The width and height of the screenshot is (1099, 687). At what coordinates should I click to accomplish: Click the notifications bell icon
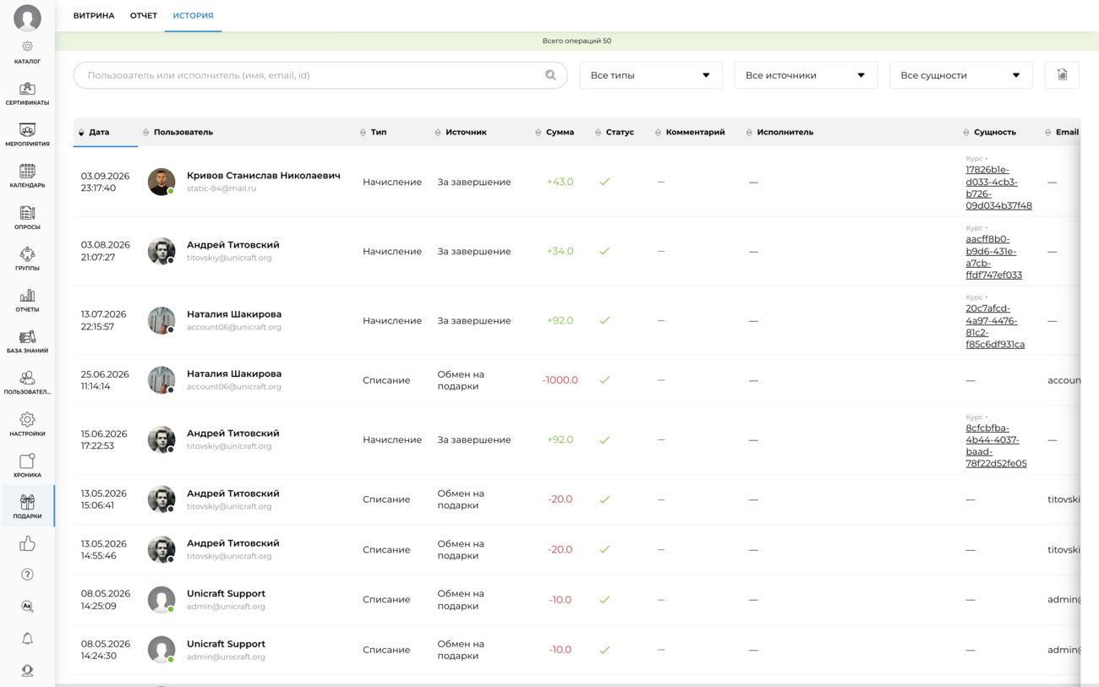click(27, 639)
